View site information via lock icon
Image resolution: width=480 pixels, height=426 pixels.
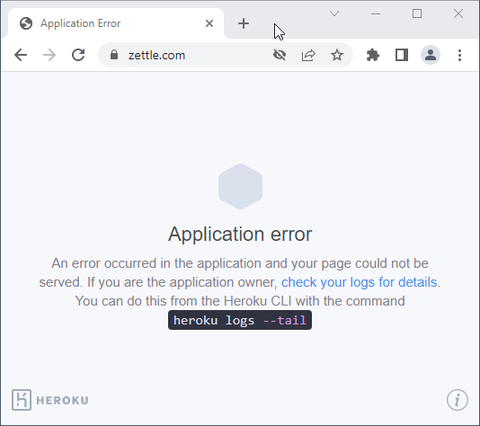(114, 55)
